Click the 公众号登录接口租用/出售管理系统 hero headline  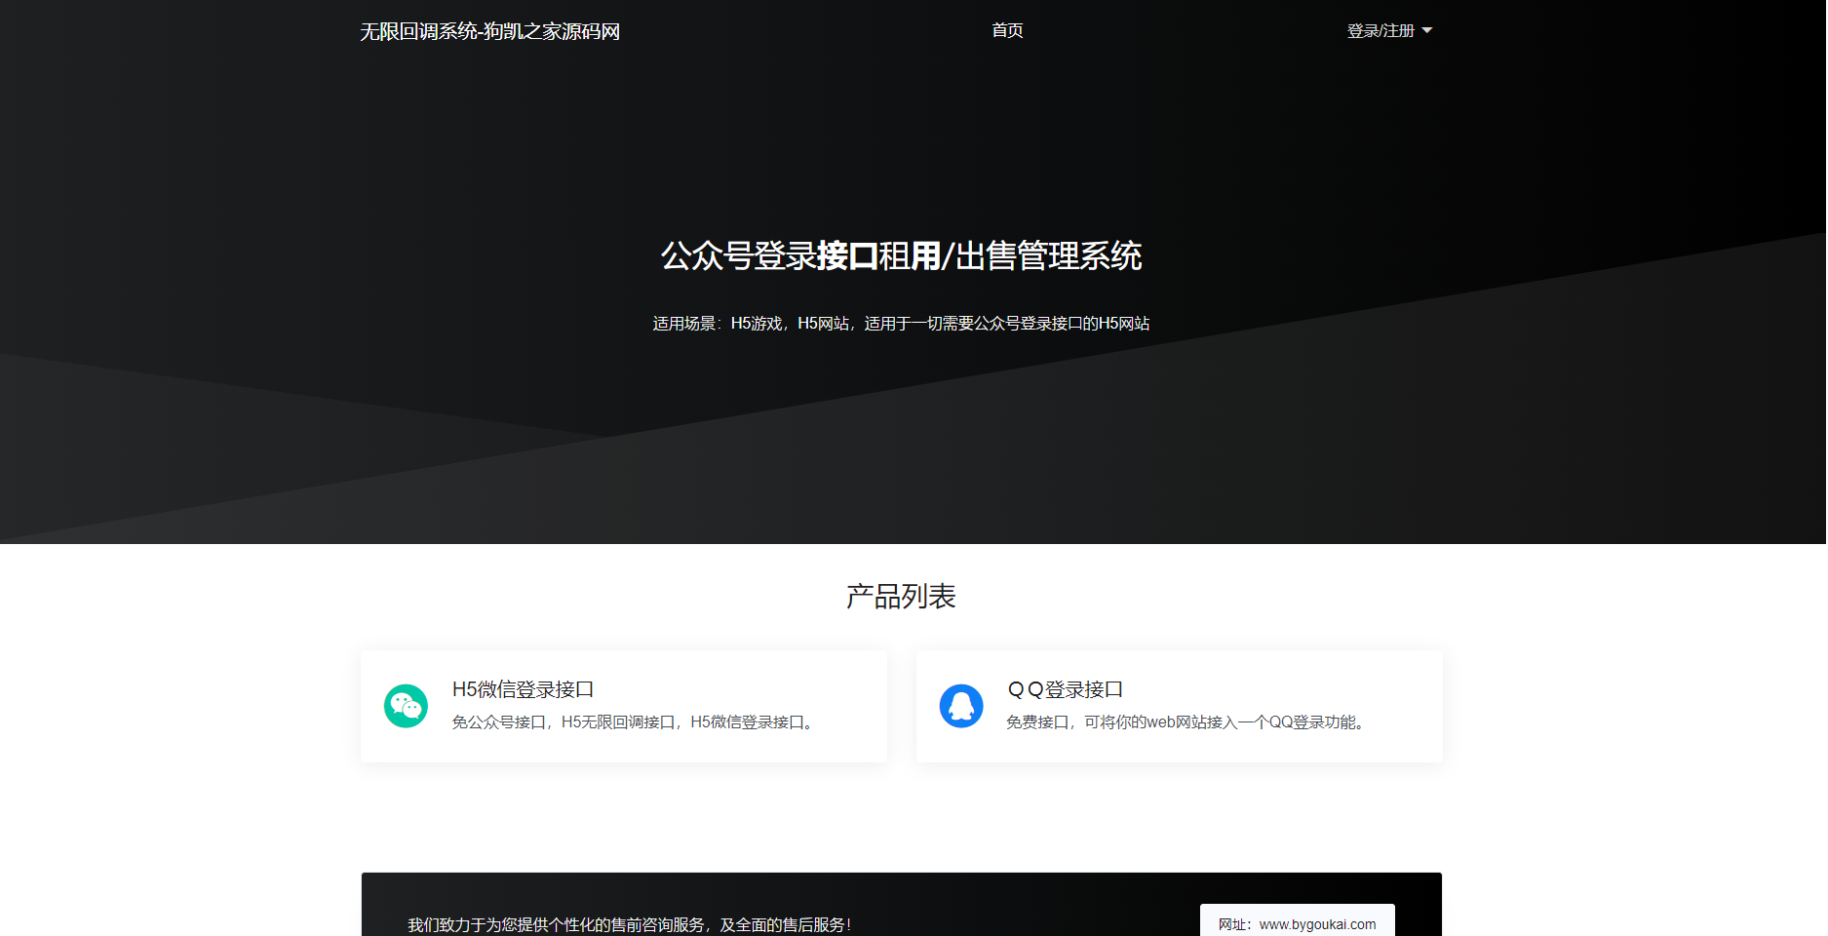coord(901,256)
